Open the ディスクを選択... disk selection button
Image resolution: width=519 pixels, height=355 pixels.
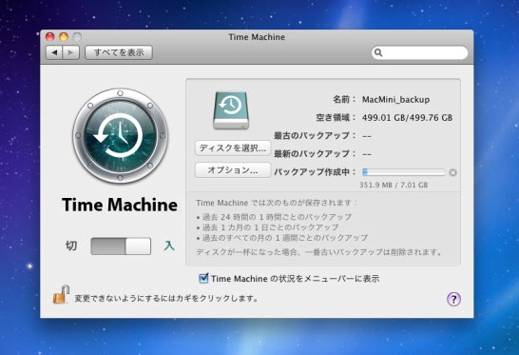point(233,148)
